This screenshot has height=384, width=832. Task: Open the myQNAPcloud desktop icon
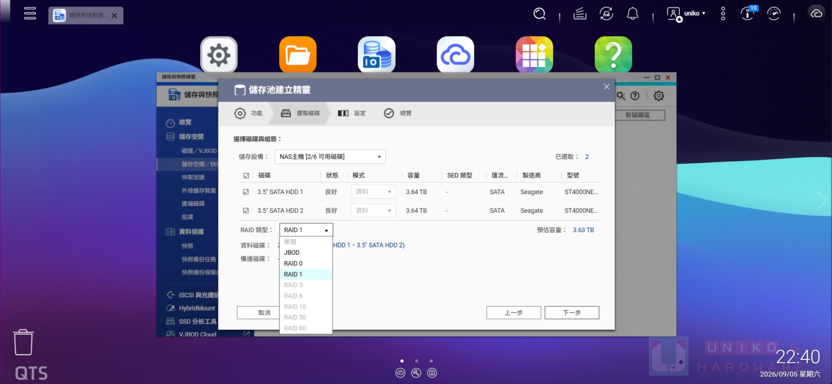456,54
